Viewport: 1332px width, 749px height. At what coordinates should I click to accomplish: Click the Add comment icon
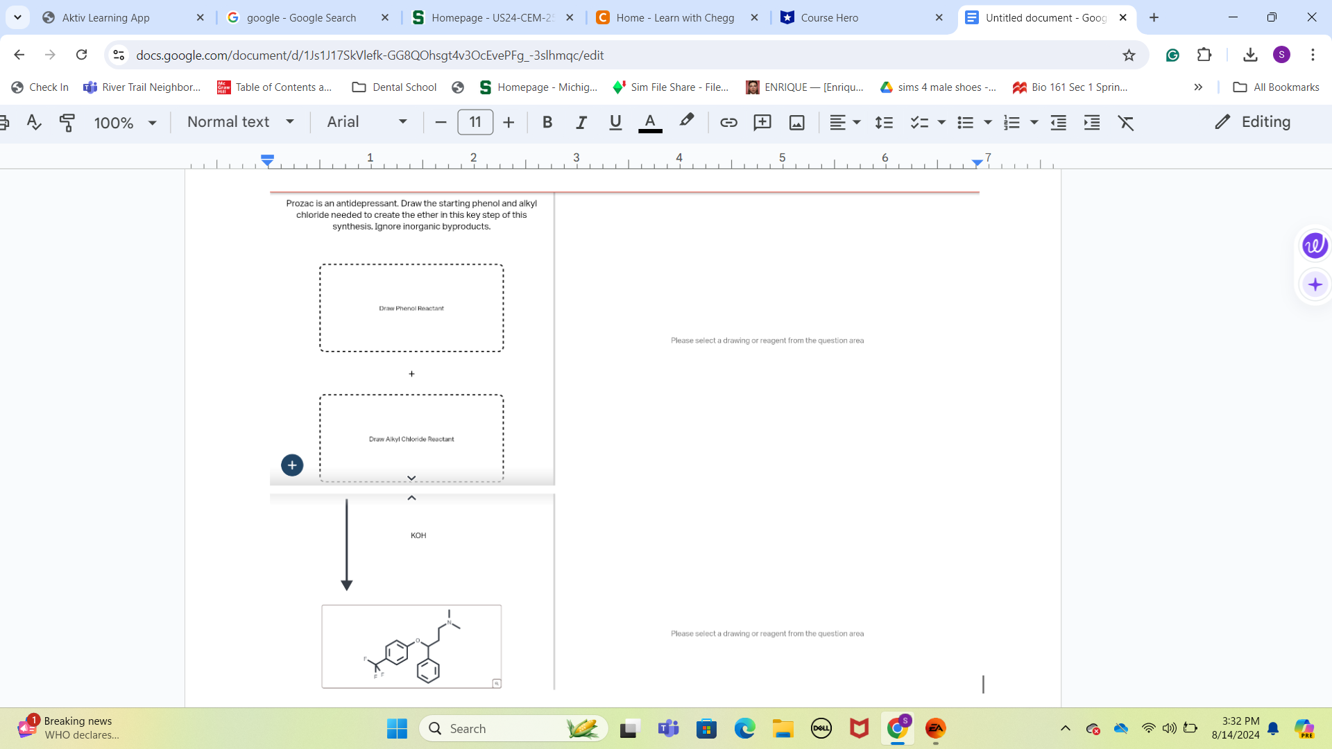point(762,123)
